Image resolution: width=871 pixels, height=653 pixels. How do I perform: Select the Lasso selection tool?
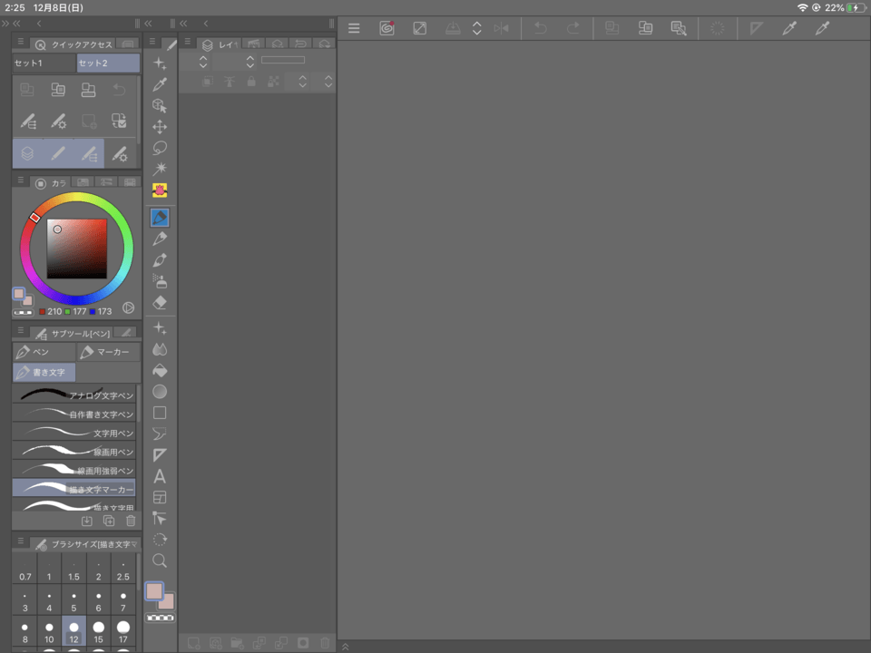tap(160, 148)
